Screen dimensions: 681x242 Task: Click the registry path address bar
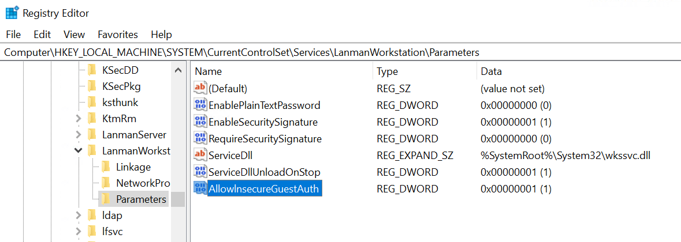pyautogui.click(x=340, y=52)
